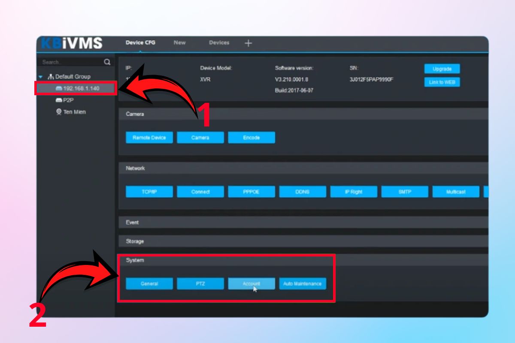
Task: Open Account system settings
Action: (251, 283)
